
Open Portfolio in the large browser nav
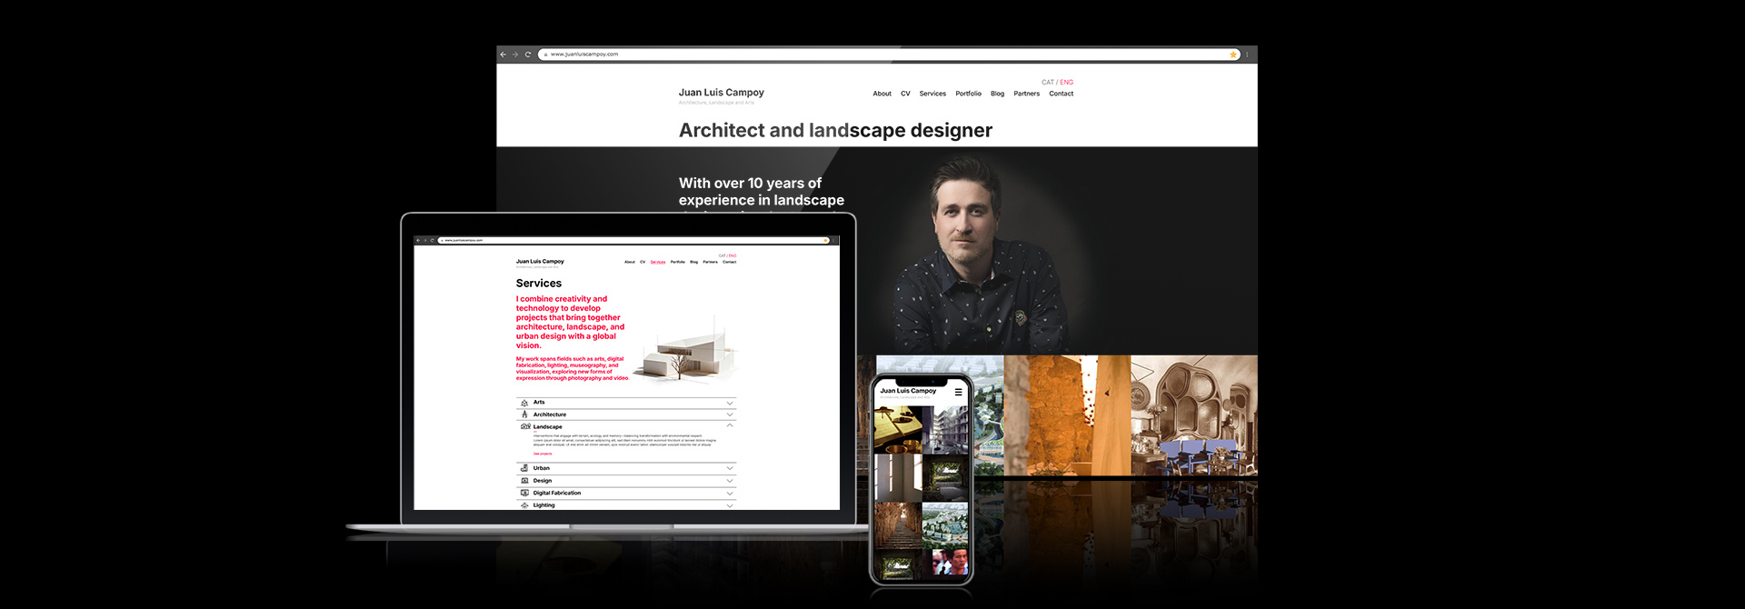[x=968, y=94]
